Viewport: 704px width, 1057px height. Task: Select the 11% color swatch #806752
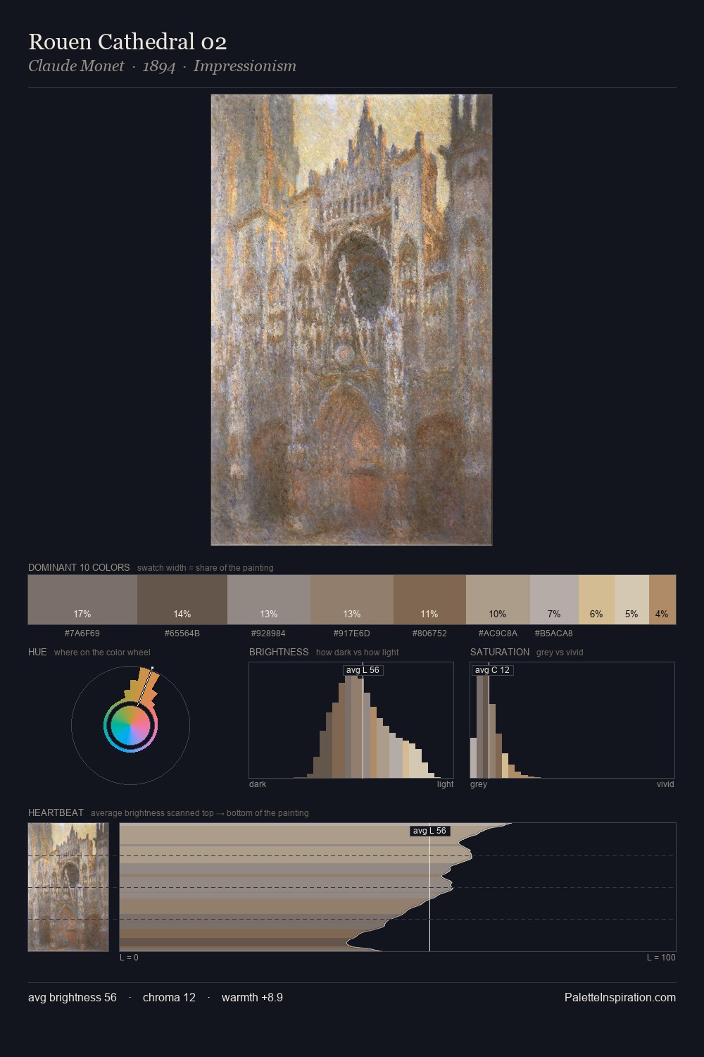point(429,600)
